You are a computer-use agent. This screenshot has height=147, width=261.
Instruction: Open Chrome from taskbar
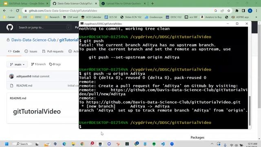pos(82,144)
